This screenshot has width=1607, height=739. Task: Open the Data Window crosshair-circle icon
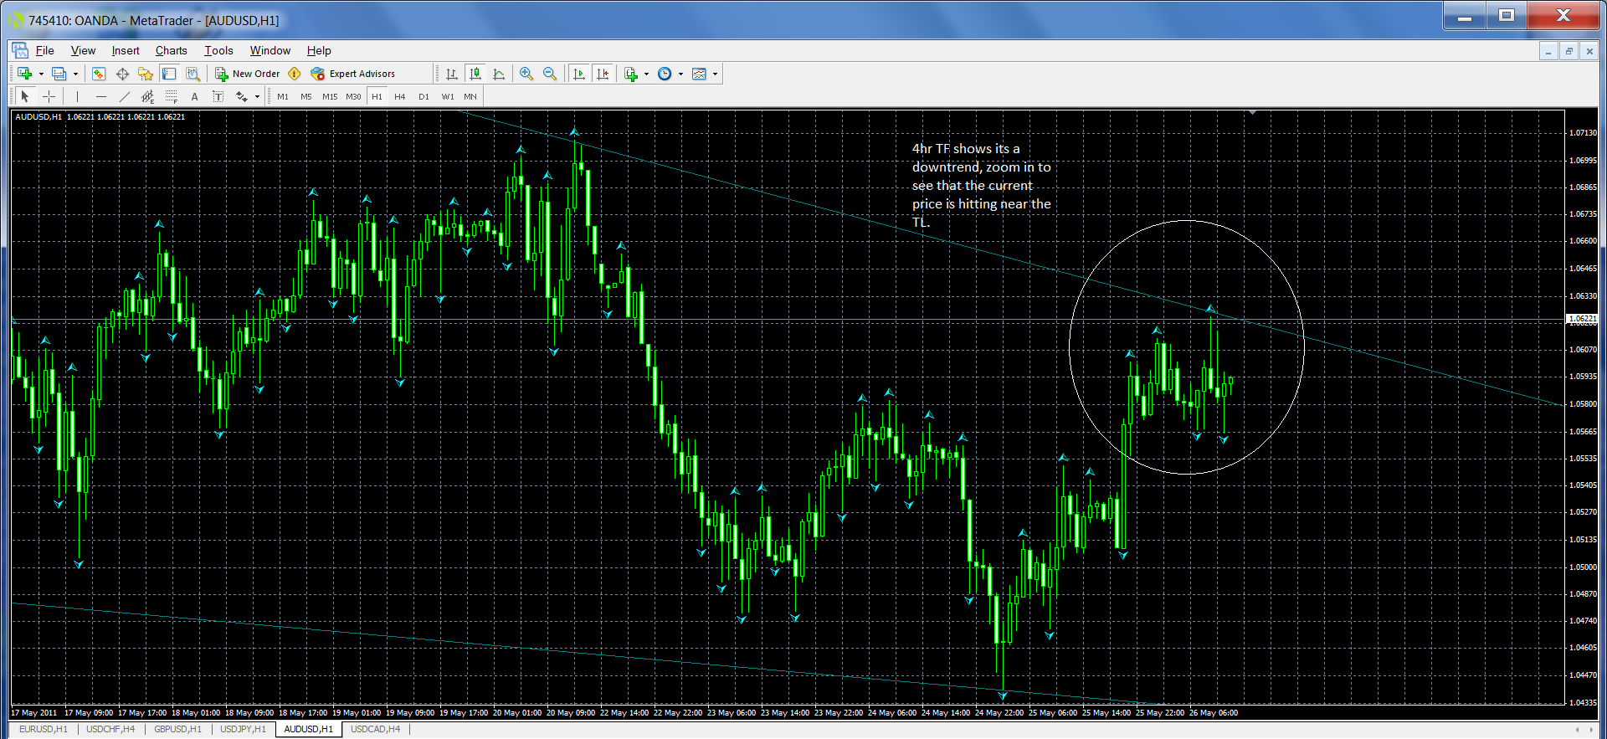tap(122, 74)
